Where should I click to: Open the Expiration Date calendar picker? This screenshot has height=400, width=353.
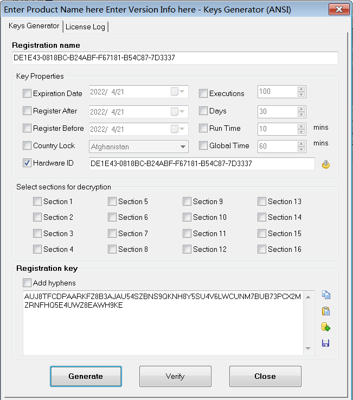pyautogui.click(x=178, y=92)
